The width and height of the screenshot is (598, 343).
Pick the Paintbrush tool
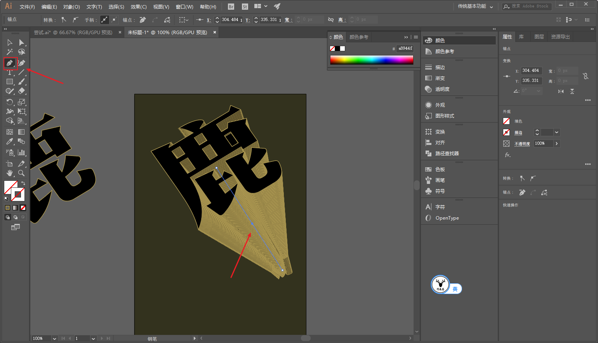[22, 82]
